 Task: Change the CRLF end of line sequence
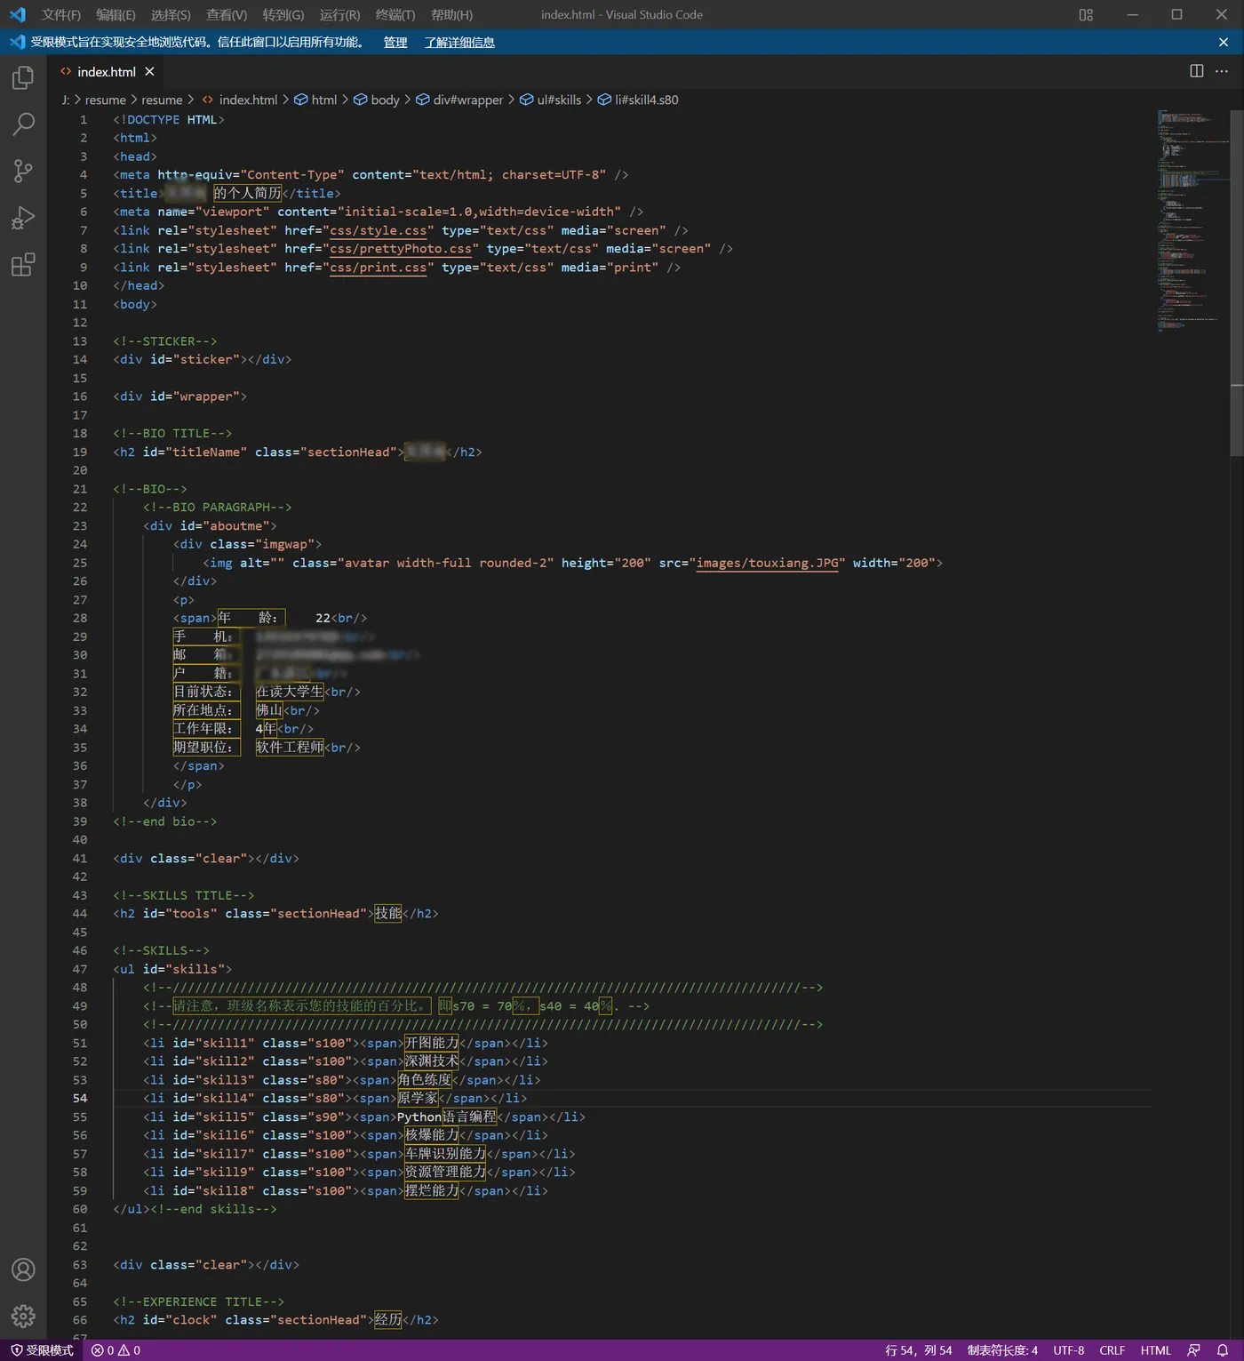coord(1112,1349)
